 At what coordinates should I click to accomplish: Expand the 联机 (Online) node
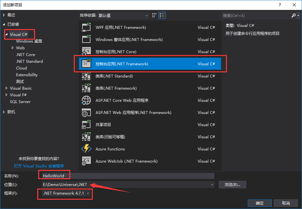point(4,112)
